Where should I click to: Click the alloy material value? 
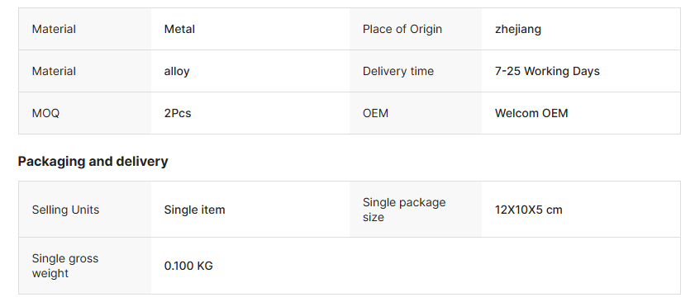[177, 71]
